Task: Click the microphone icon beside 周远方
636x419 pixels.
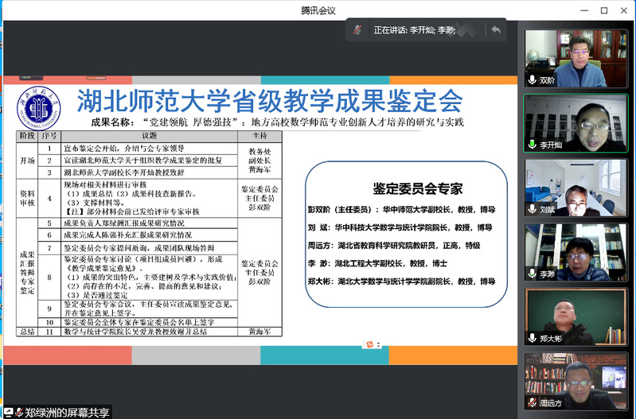Action: coord(533,403)
